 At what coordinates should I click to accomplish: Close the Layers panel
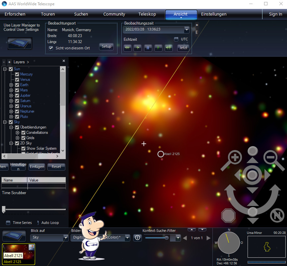(64, 61)
